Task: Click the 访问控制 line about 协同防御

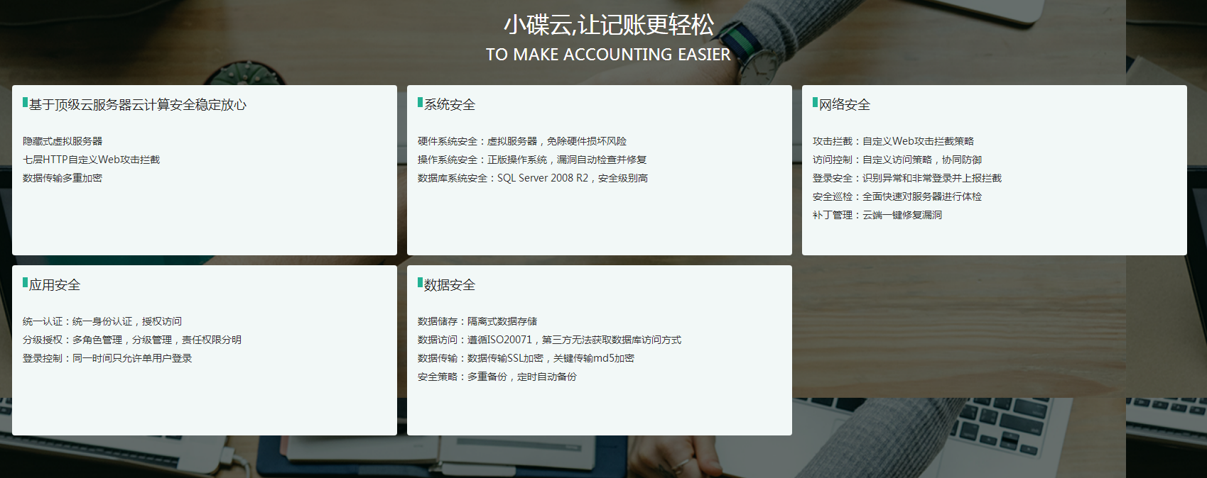Action: (897, 160)
